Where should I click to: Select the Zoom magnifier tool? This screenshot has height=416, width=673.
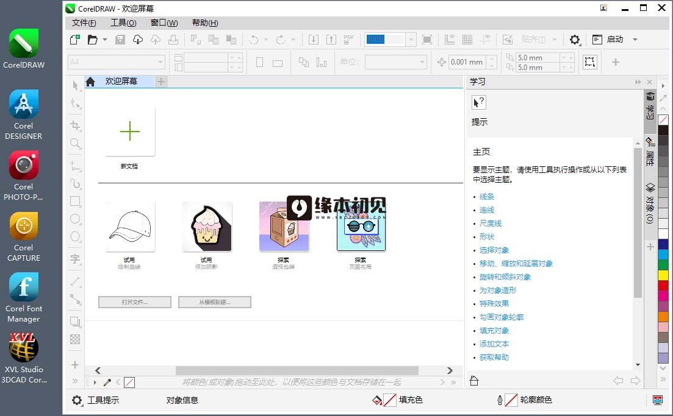(76, 144)
